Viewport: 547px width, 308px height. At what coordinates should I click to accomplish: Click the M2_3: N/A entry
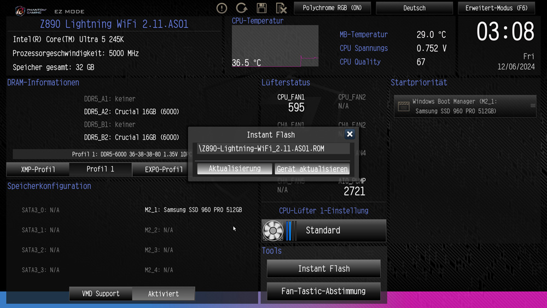[159, 250]
